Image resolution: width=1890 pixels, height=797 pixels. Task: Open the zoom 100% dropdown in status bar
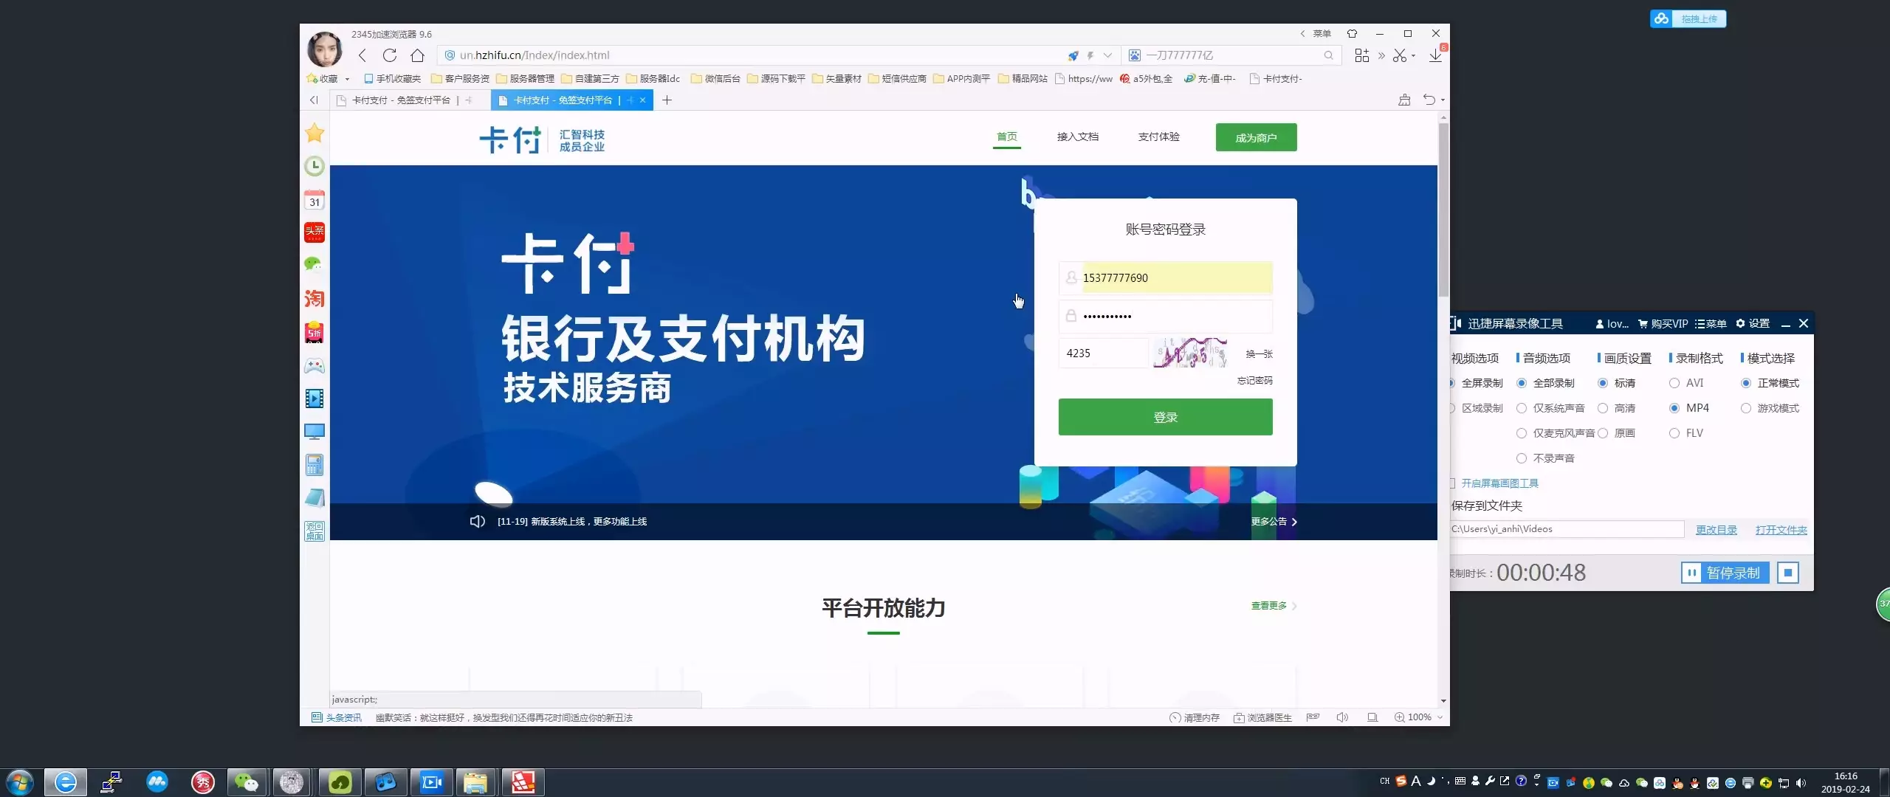click(1440, 717)
